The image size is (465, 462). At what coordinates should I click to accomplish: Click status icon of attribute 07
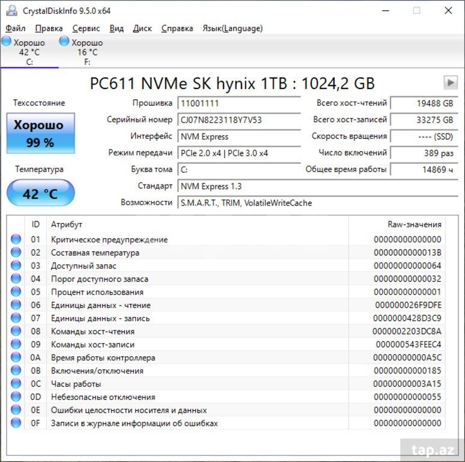coord(16,318)
